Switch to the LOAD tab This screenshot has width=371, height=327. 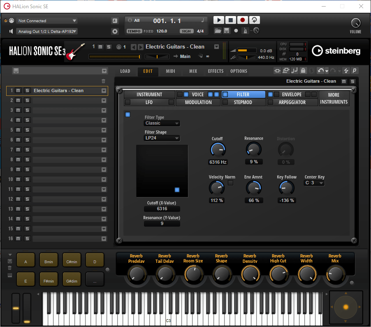(x=125, y=71)
